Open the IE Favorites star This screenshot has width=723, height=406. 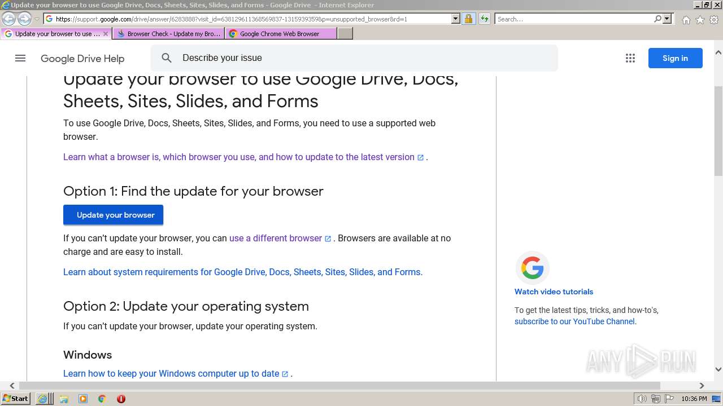pos(700,20)
